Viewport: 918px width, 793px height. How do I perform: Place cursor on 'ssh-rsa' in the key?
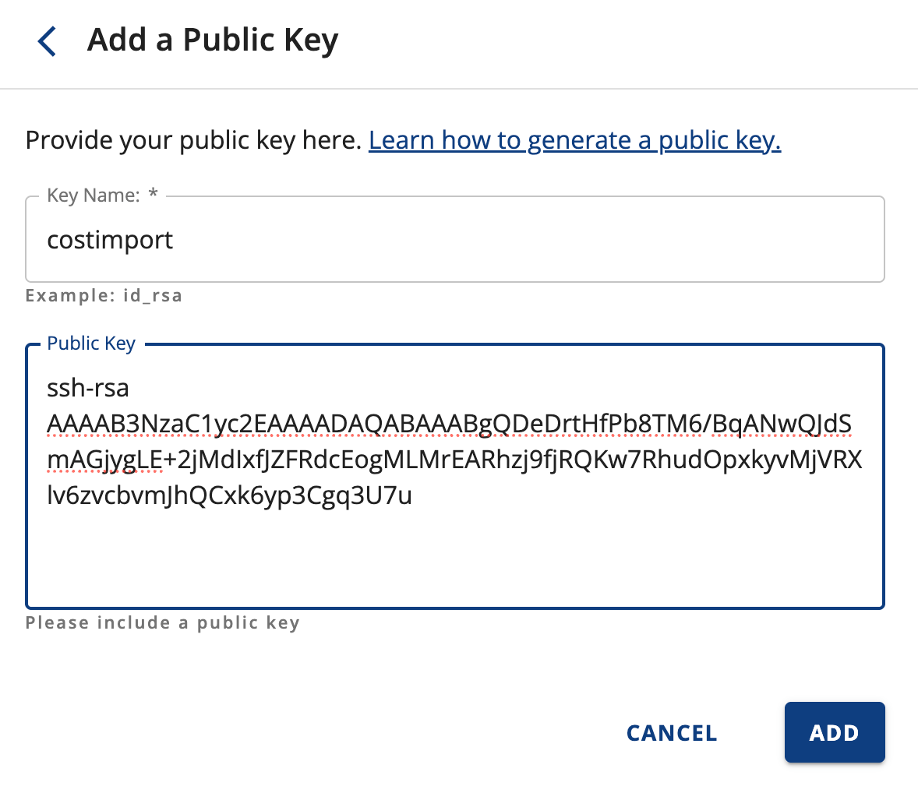(88, 388)
